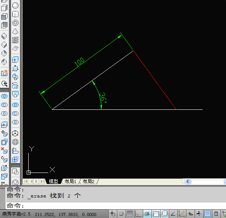Click Subtract icon in second toolbar column
The height and width of the screenshot is (218, 226).
tap(15, 113)
